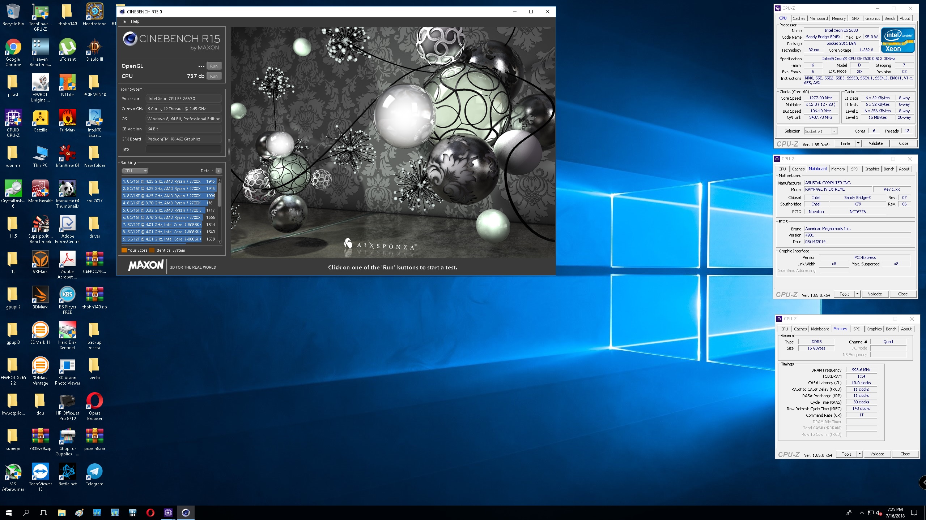Open Help menu in Cinebench

[135, 21]
